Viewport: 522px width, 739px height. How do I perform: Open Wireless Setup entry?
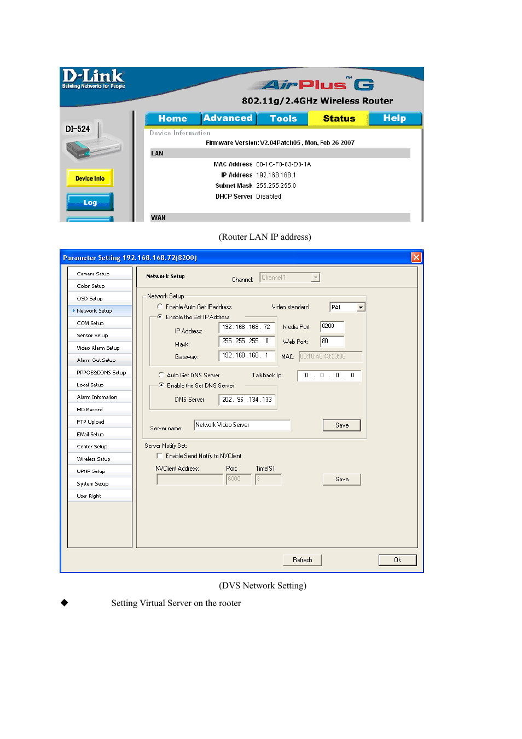click(100, 459)
